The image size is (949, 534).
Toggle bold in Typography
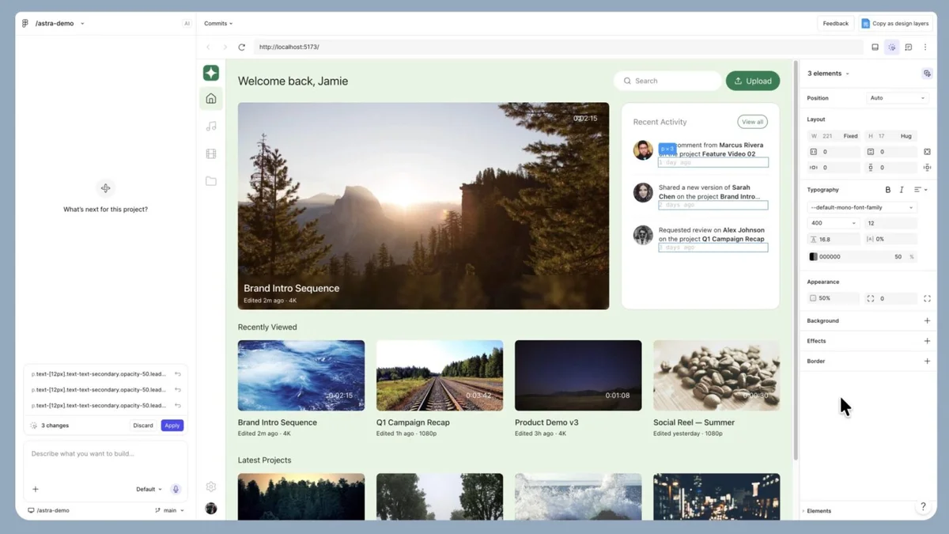[887, 190]
